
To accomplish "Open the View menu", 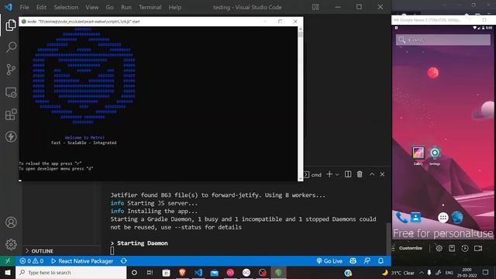I will [91, 7].
